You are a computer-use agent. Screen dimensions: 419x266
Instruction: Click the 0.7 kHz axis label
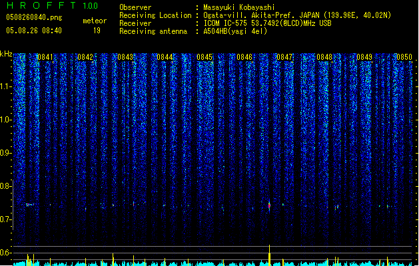[5, 219]
